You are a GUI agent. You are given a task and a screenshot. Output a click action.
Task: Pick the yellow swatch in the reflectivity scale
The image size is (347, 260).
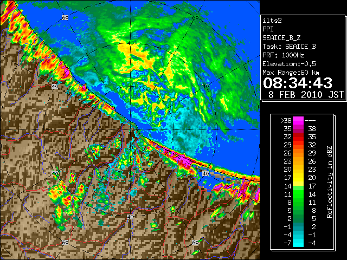point(298,178)
